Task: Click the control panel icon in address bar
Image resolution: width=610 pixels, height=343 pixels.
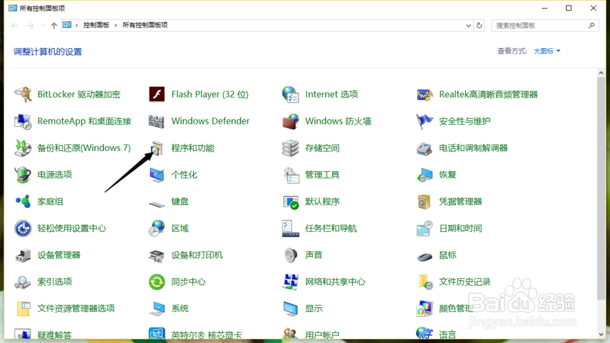Action: [67, 25]
